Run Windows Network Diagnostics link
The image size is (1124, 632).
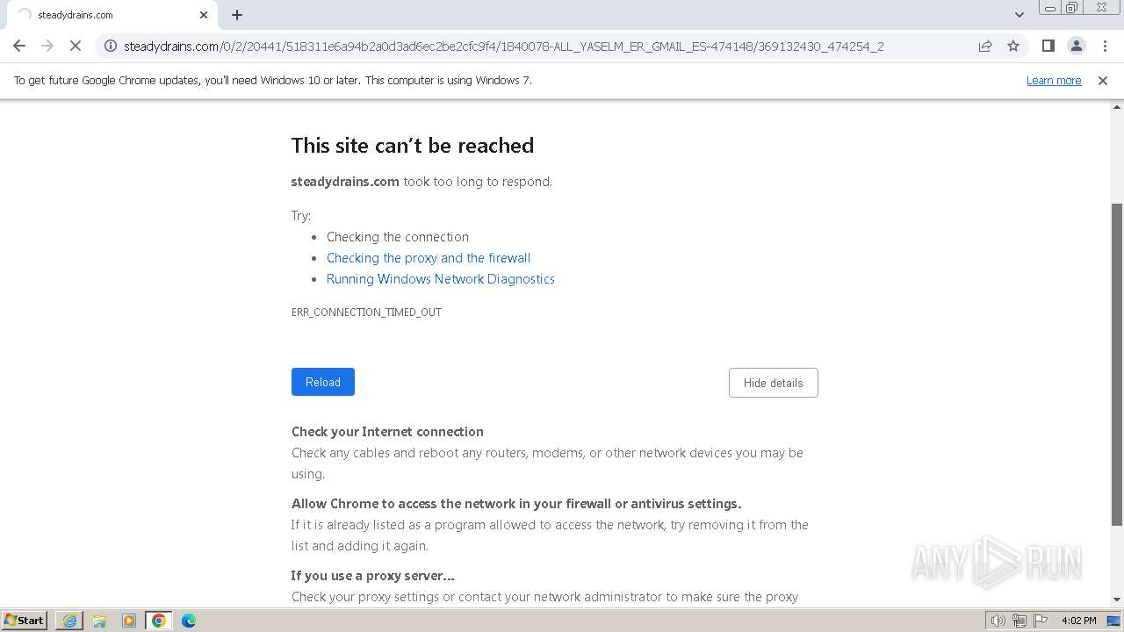click(441, 279)
